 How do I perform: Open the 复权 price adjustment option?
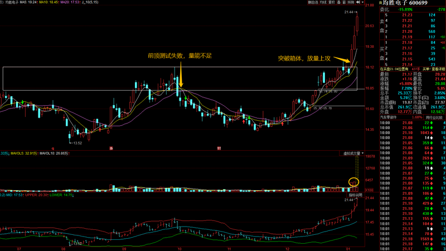pos(332,2)
